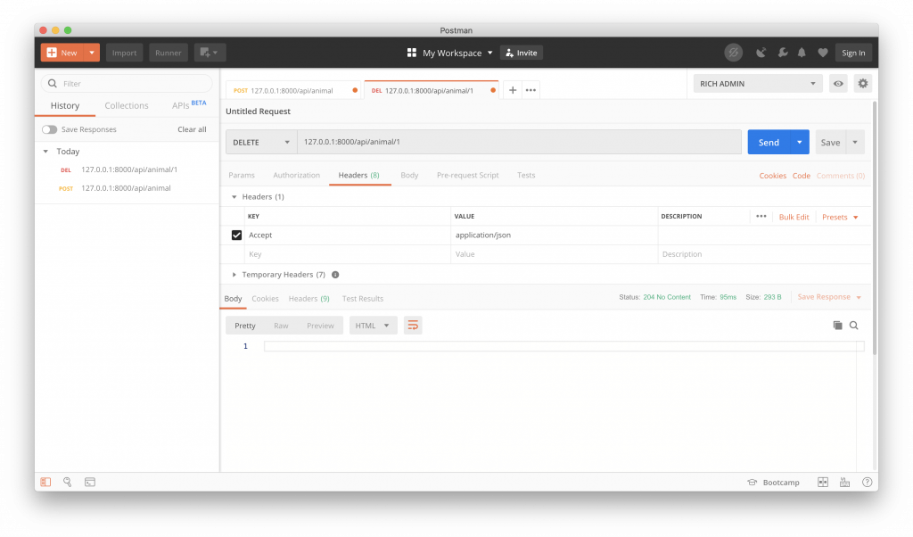
Task: Toggle the line wrap icon
Action: pyautogui.click(x=413, y=326)
